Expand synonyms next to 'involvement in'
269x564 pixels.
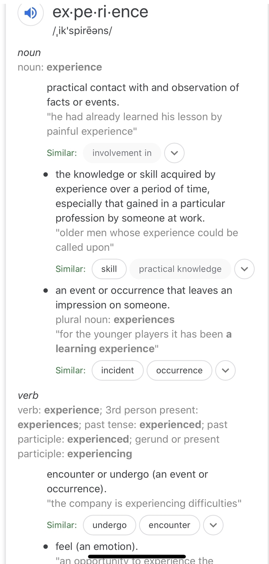coord(174,153)
